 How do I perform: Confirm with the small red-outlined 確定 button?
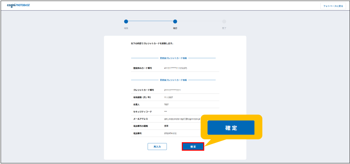pyautogui.click(x=193, y=147)
